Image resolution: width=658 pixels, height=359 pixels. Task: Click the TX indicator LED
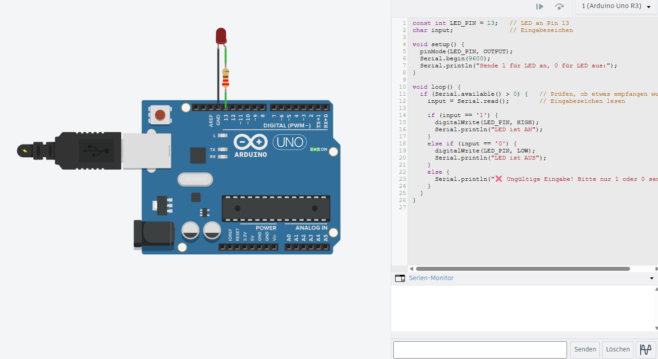click(x=223, y=150)
